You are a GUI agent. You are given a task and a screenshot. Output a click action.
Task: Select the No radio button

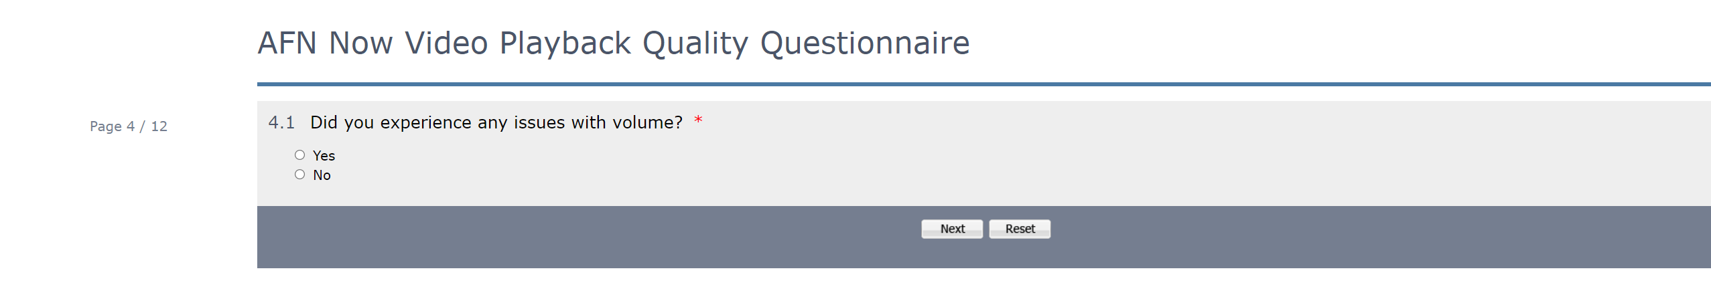click(299, 175)
